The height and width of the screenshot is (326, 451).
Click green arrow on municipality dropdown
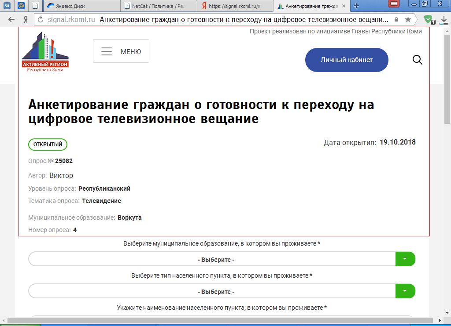405,259
